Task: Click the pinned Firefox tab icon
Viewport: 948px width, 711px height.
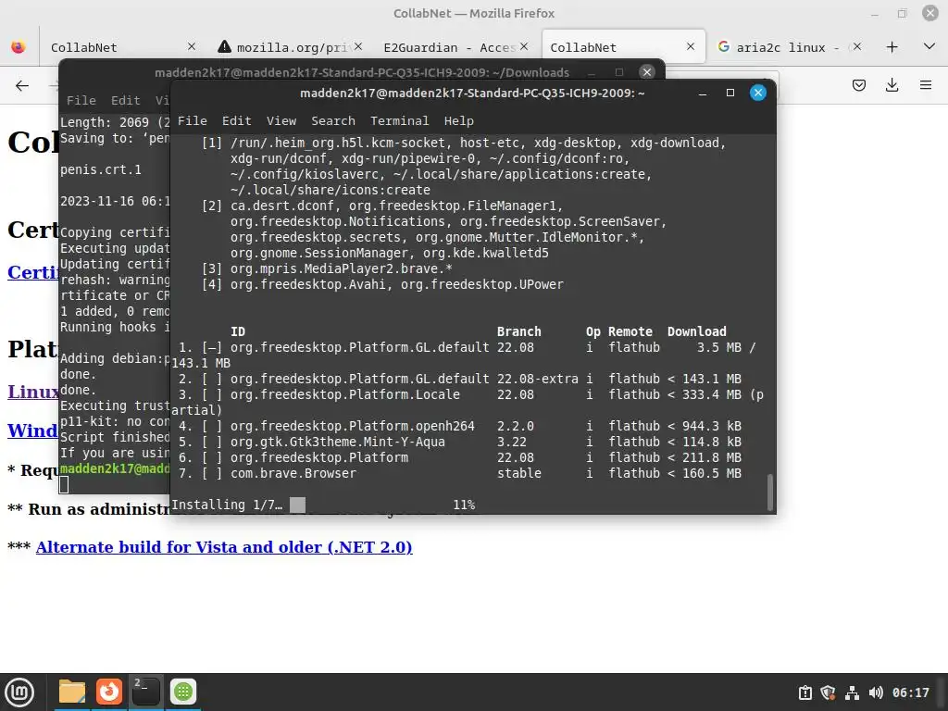Action: 19,47
